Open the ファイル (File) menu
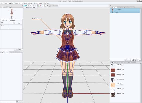This screenshot has height=103, width=142. [x=4, y=3]
